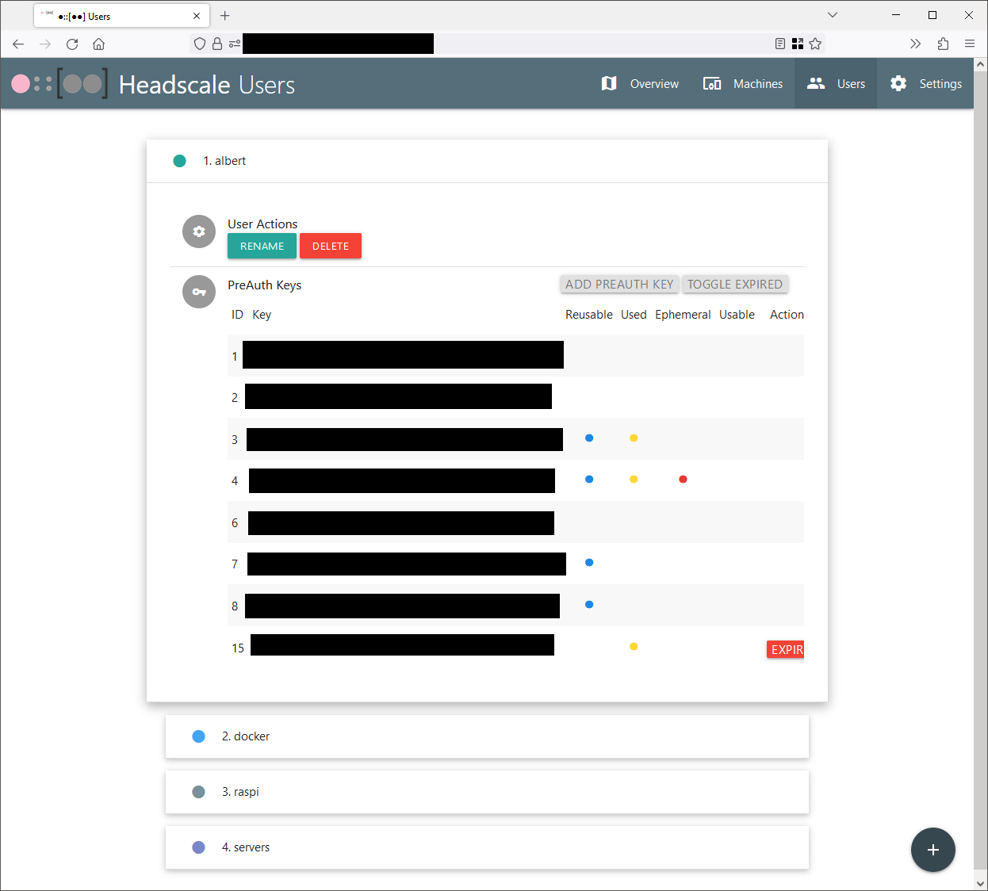
Task: Click ADD PREAUTH KEY button
Action: (x=619, y=284)
